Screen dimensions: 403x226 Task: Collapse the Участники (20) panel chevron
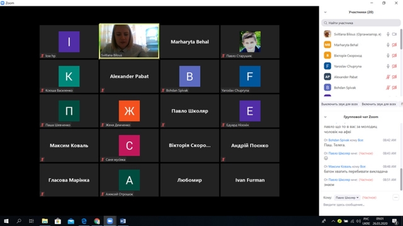[x=325, y=12]
